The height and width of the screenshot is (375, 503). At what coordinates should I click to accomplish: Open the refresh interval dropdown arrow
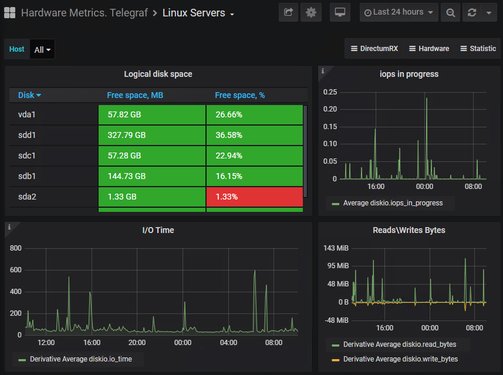[489, 12]
